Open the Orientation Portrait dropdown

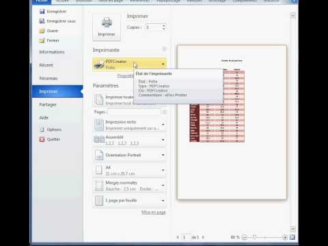coord(129,155)
